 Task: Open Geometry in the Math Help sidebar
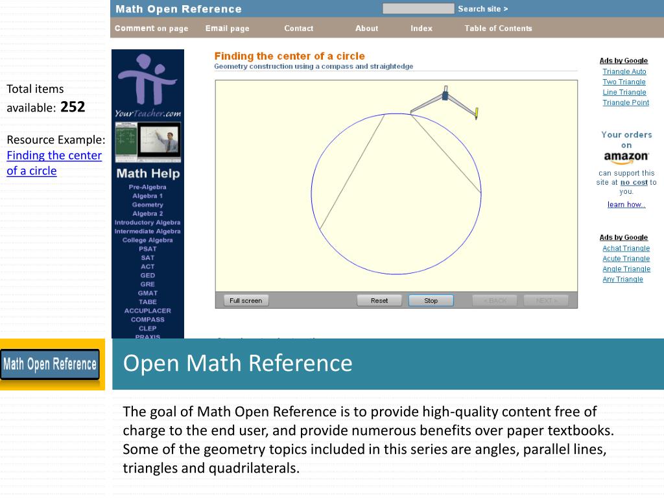click(x=147, y=205)
